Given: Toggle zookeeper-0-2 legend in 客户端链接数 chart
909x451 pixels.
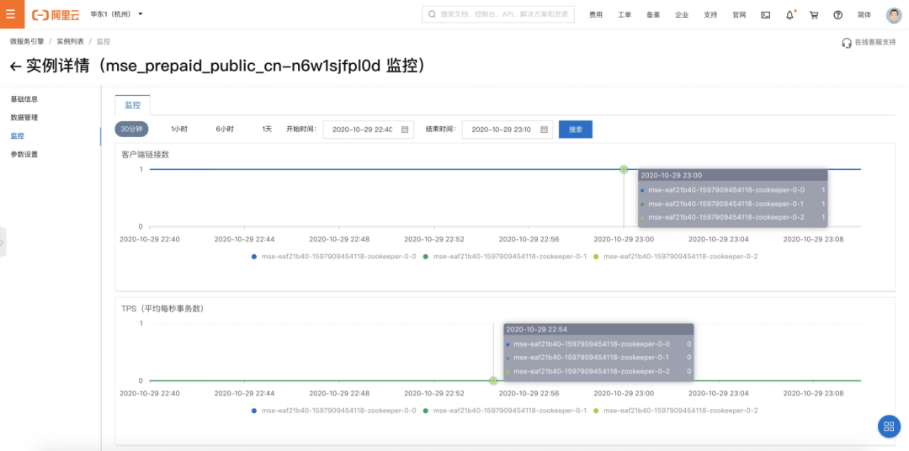Looking at the screenshot, I should coord(675,257).
